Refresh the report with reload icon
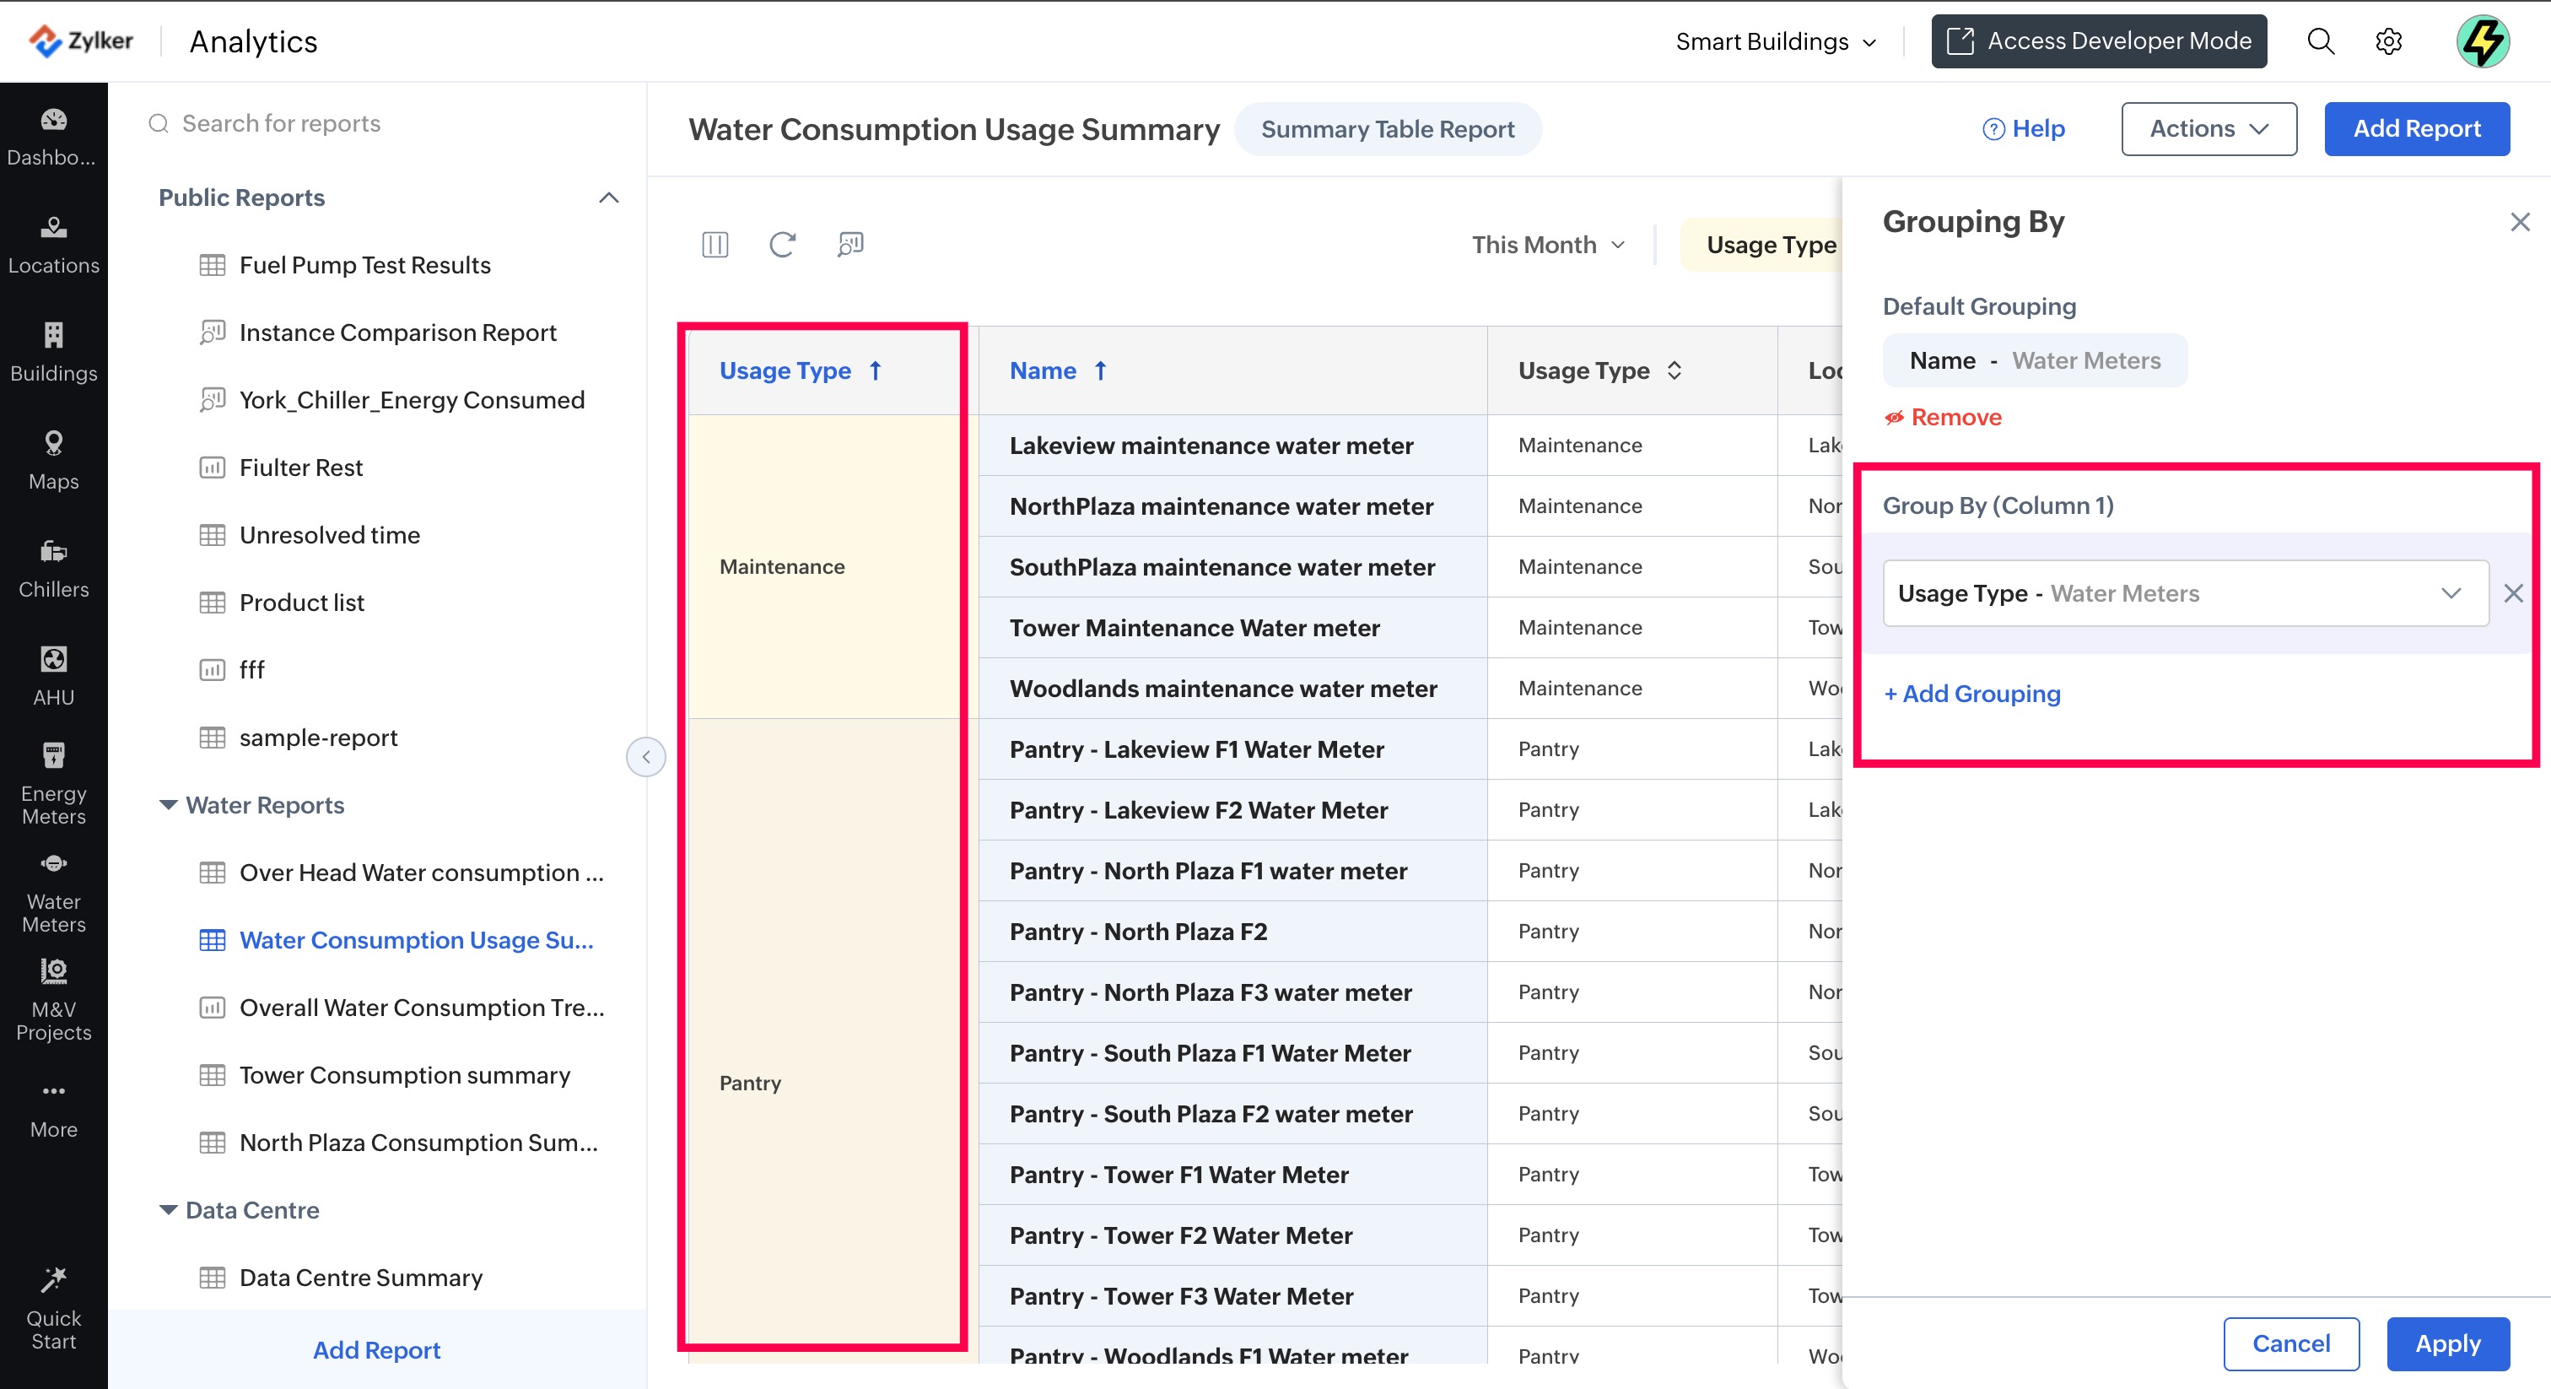This screenshot has width=2551, height=1389. (782, 244)
